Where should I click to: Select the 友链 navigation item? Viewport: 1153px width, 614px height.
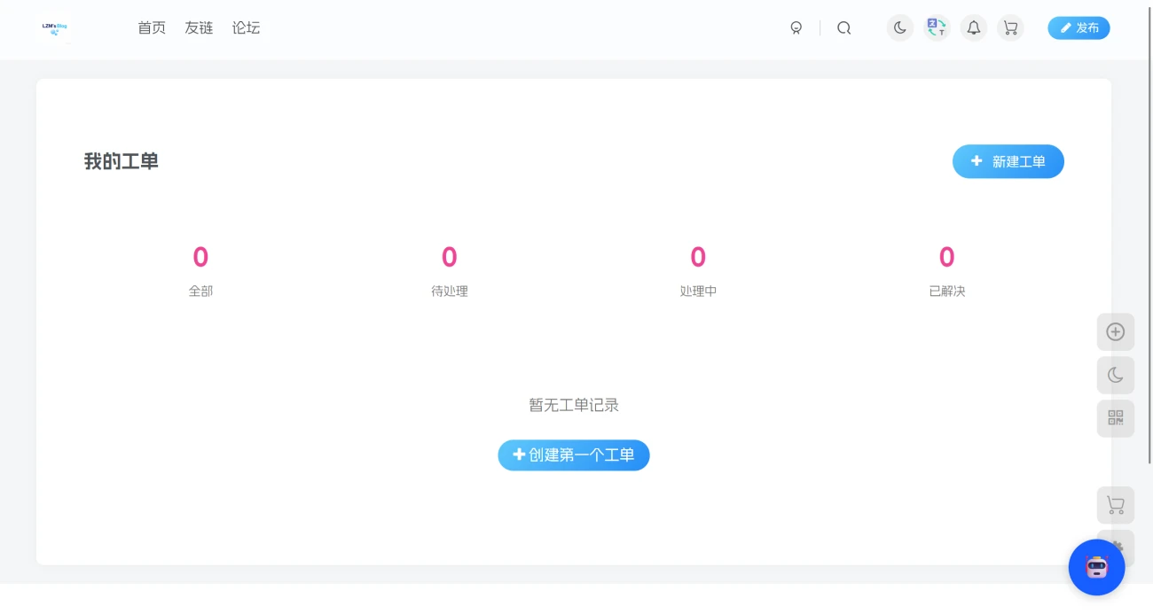point(198,27)
